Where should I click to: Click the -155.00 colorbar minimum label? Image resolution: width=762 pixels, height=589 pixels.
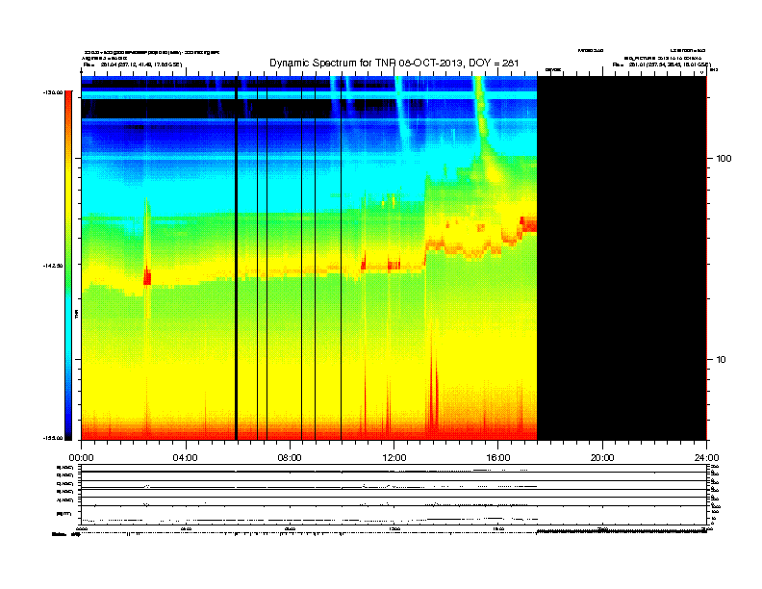coord(53,438)
